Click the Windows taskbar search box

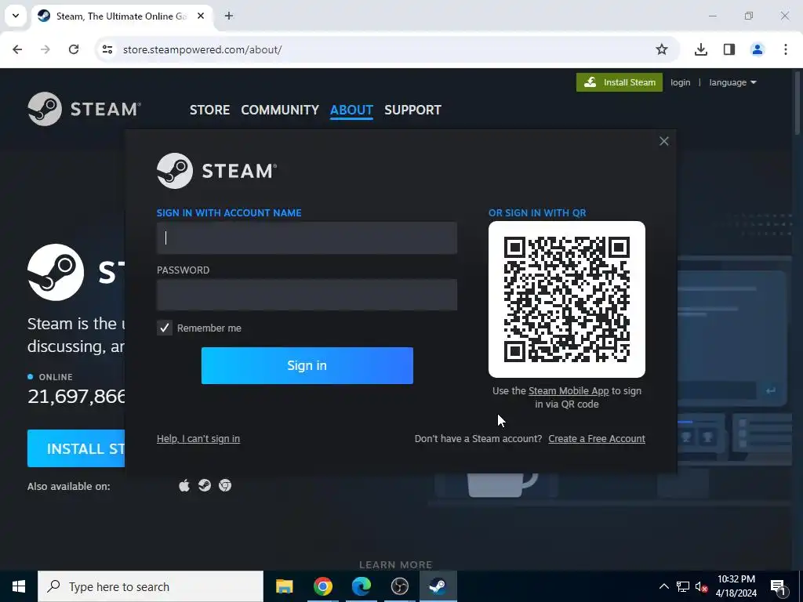[x=151, y=586]
